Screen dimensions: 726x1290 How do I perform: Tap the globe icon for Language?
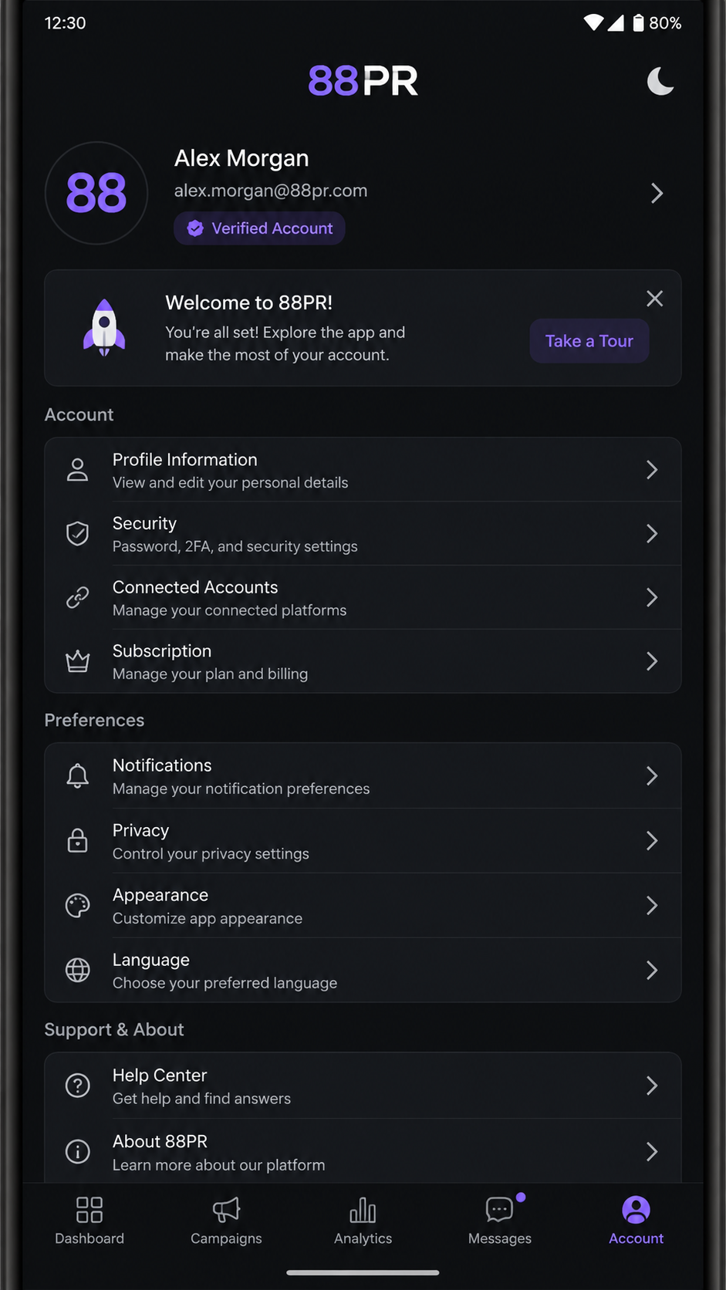77,970
